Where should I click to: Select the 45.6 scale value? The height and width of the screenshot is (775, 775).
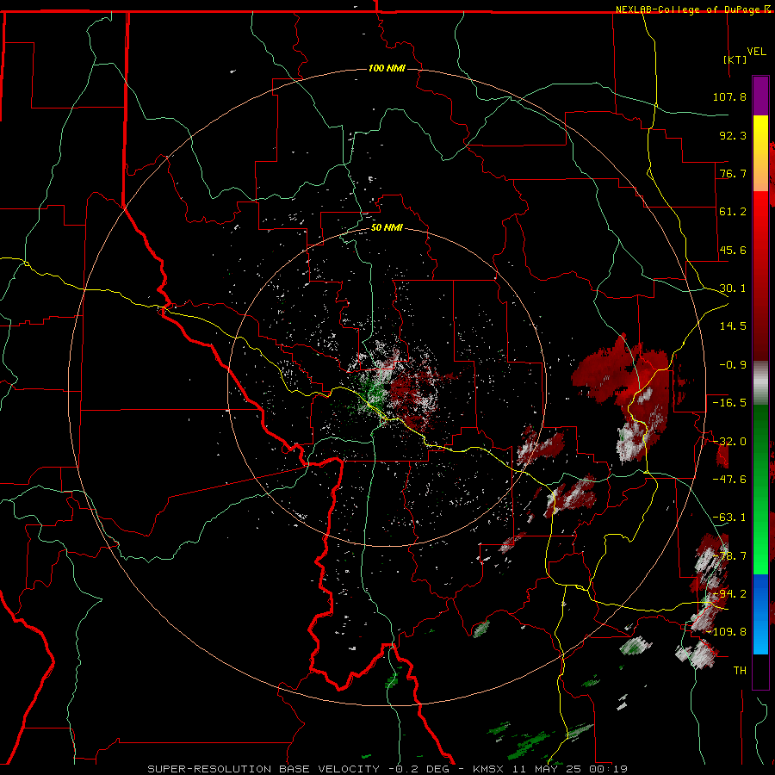click(733, 250)
